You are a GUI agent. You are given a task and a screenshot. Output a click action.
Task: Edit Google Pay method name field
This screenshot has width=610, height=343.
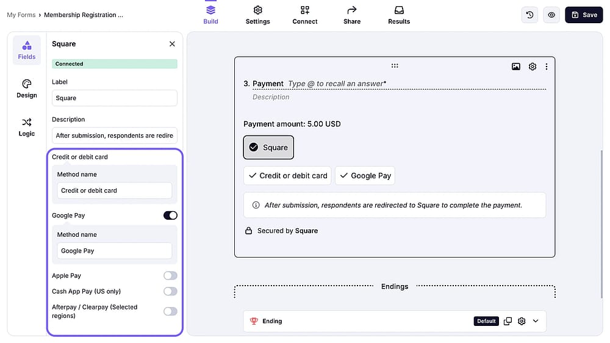115,251
